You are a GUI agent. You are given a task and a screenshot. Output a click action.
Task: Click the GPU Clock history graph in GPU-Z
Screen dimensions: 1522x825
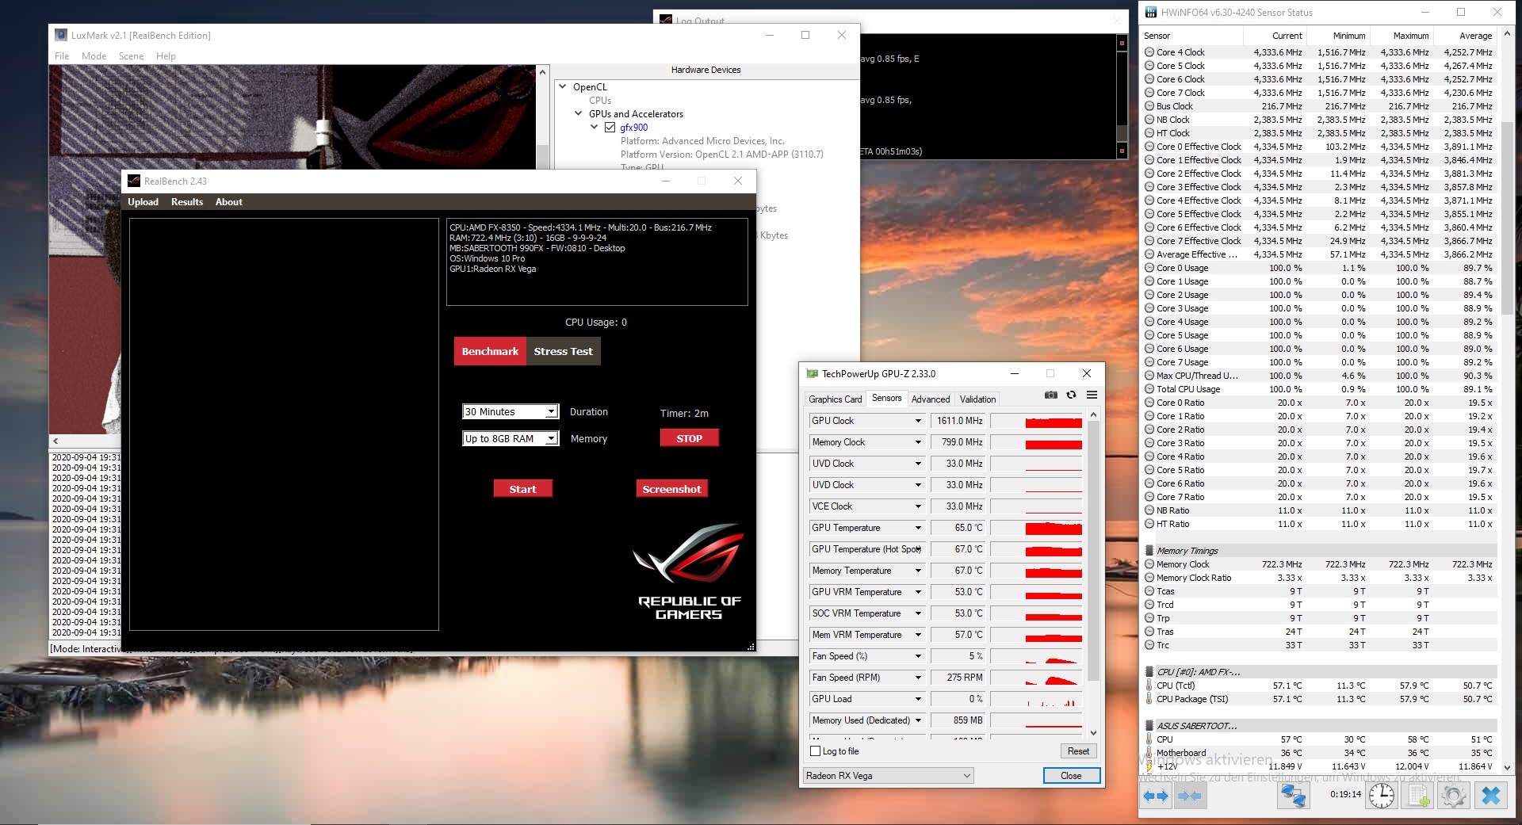tap(1036, 421)
